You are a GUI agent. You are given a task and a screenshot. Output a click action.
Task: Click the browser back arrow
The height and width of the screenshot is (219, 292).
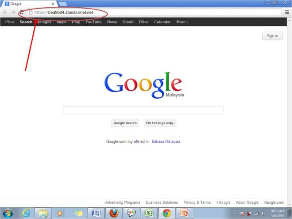(5, 12)
